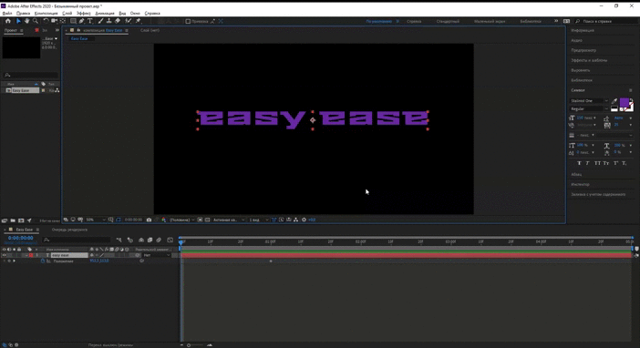Select the Puppet Pin tool

139,21
